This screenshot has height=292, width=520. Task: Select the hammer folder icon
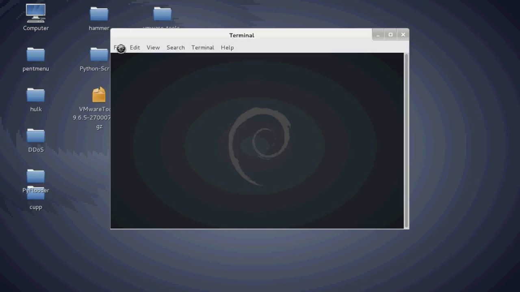pos(99,14)
